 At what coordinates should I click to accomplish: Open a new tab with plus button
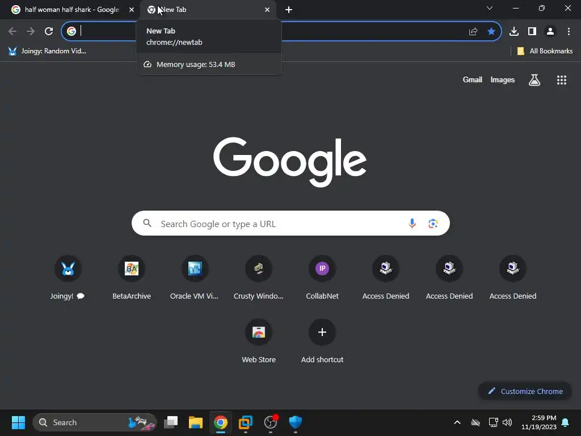[x=289, y=10]
